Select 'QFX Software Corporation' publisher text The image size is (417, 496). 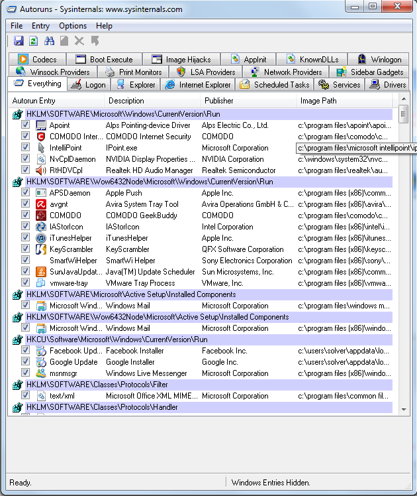click(x=243, y=249)
